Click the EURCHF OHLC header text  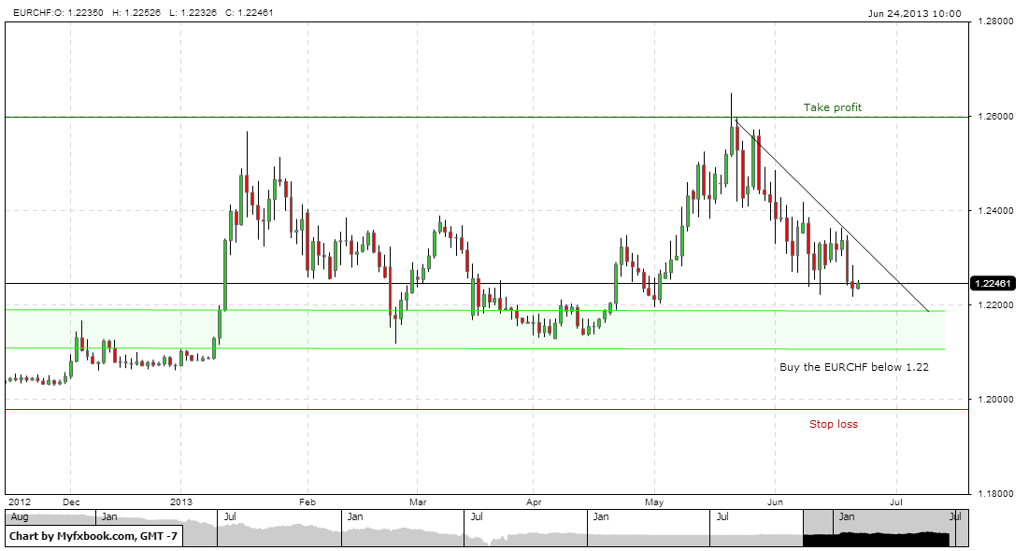click(x=144, y=12)
